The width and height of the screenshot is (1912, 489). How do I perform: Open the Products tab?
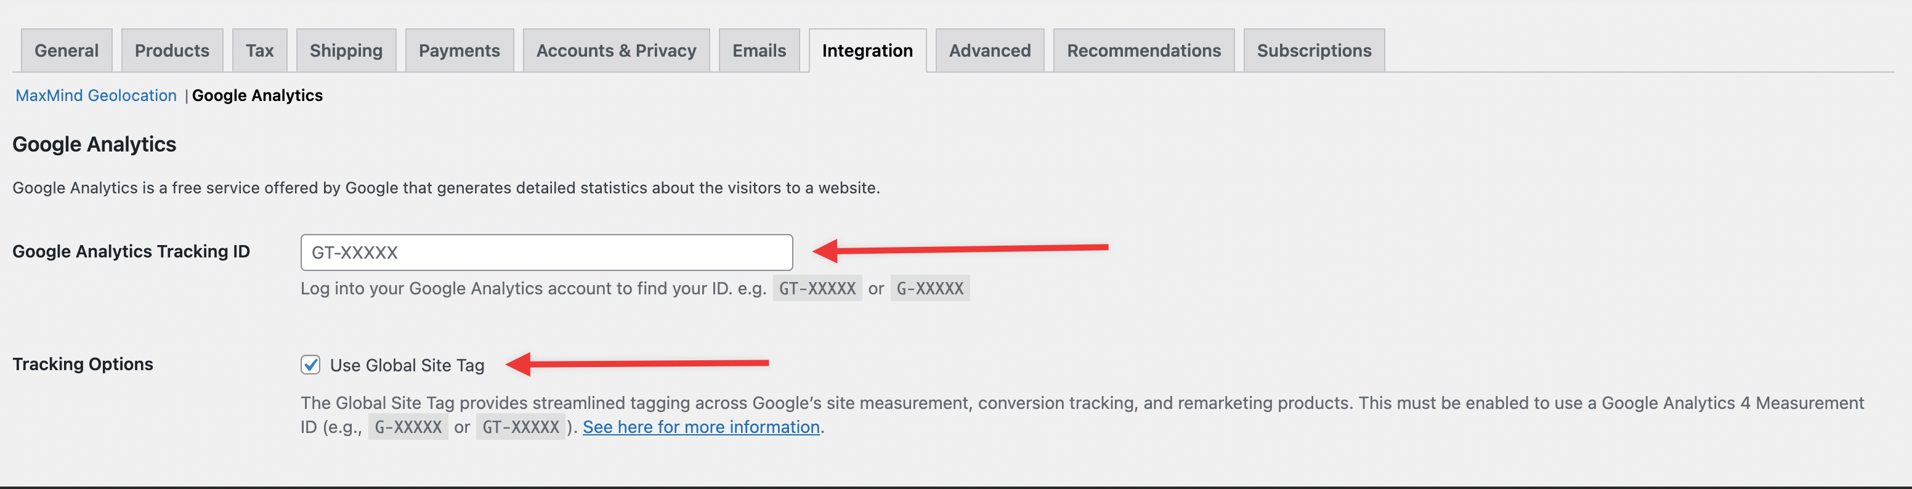171,50
